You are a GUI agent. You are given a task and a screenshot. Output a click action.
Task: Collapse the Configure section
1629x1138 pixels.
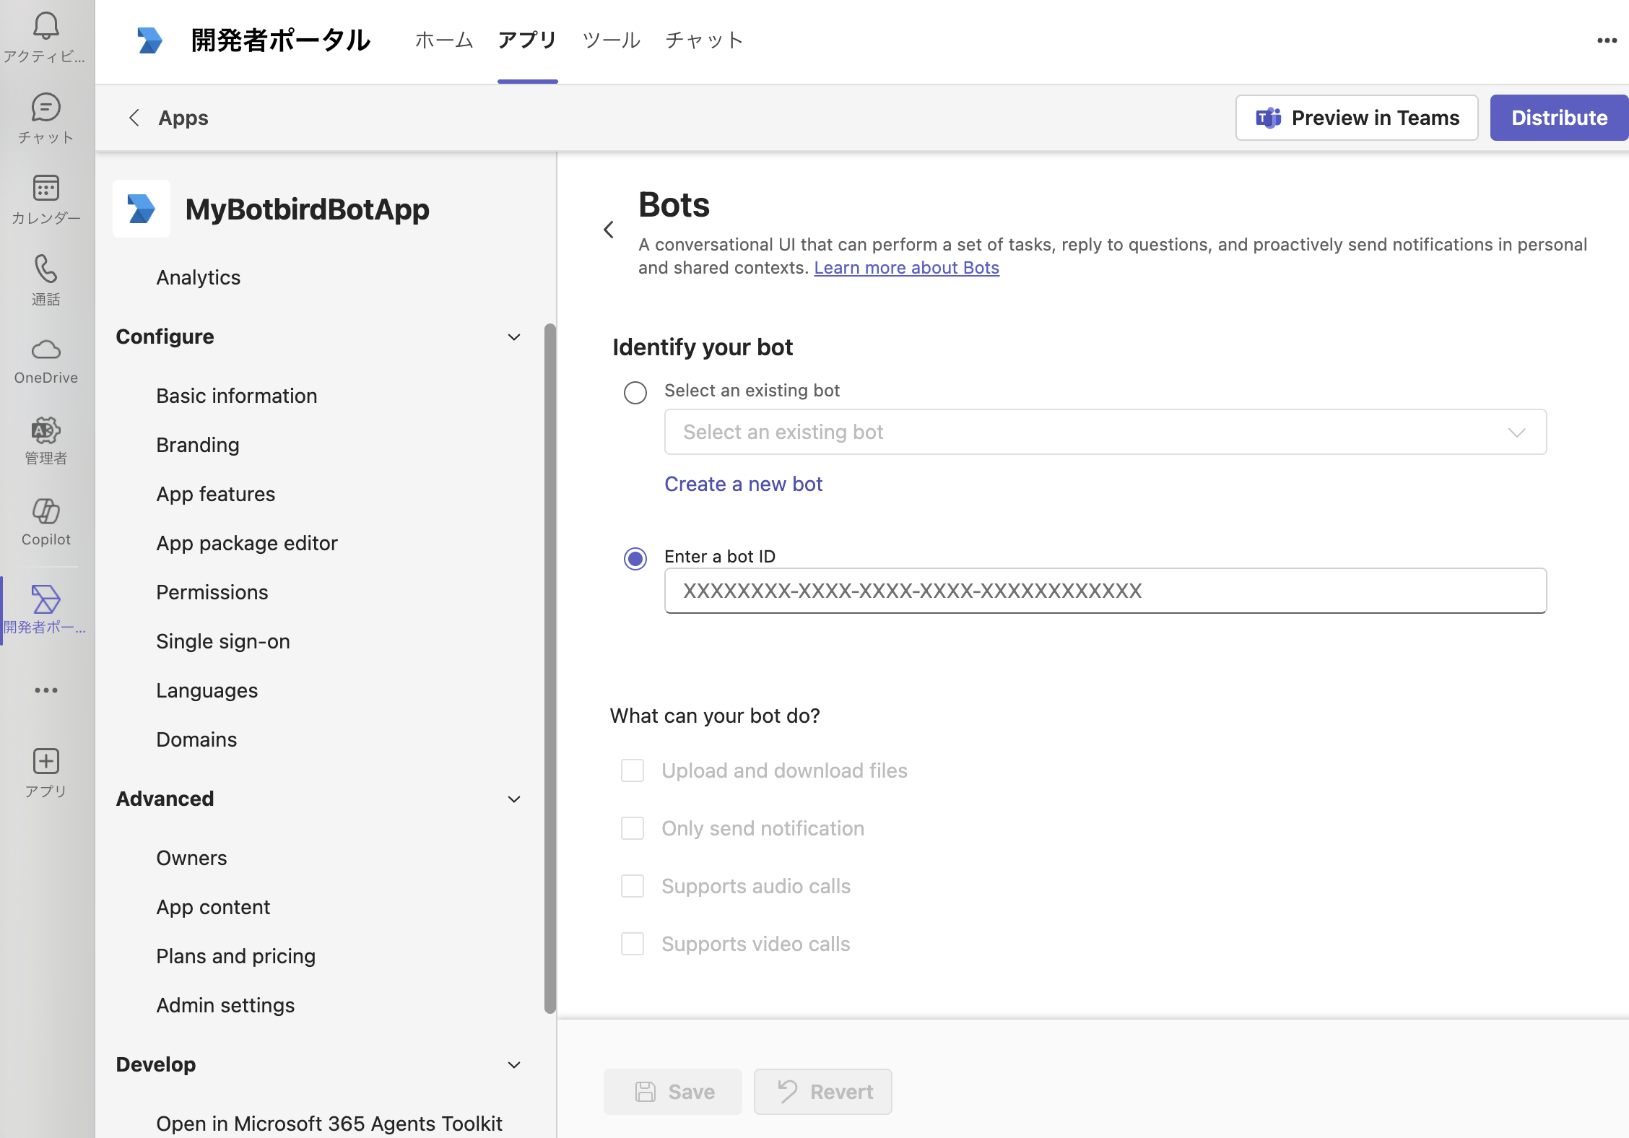click(514, 337)
